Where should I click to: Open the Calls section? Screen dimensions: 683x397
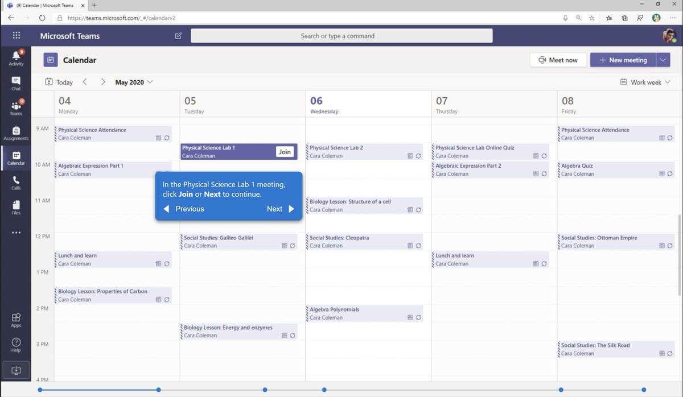pyautogui.click(x=16, y=183)
